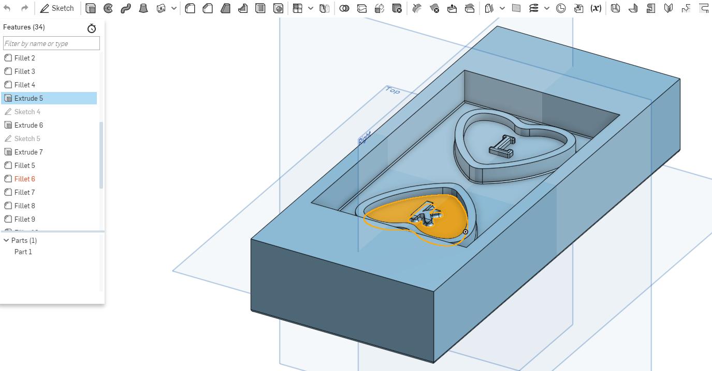Select the Extrude tool in the toolbar
Image resolution: width=712 pixels, height=371 pixels.
(91, 8)
